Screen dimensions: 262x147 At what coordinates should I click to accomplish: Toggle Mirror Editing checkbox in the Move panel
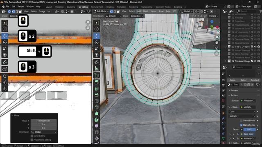click(32, 136)
